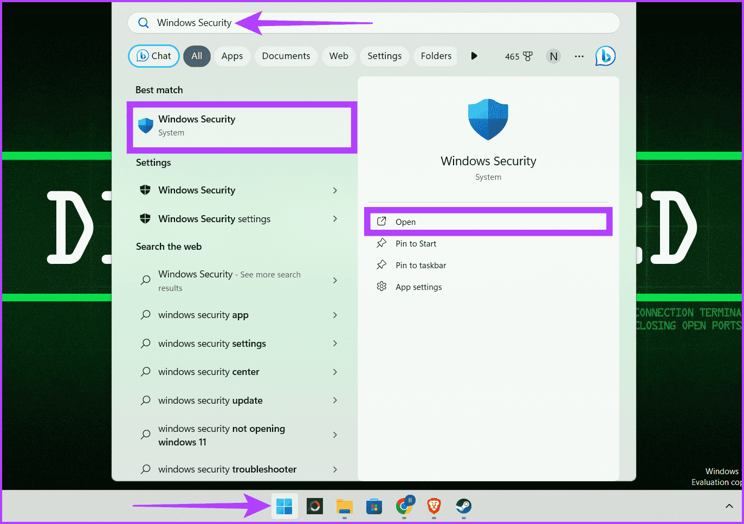This screenshot has height=524, width=744.
Task: Click the 'Search the web' heading
Action: coord(169,247)
